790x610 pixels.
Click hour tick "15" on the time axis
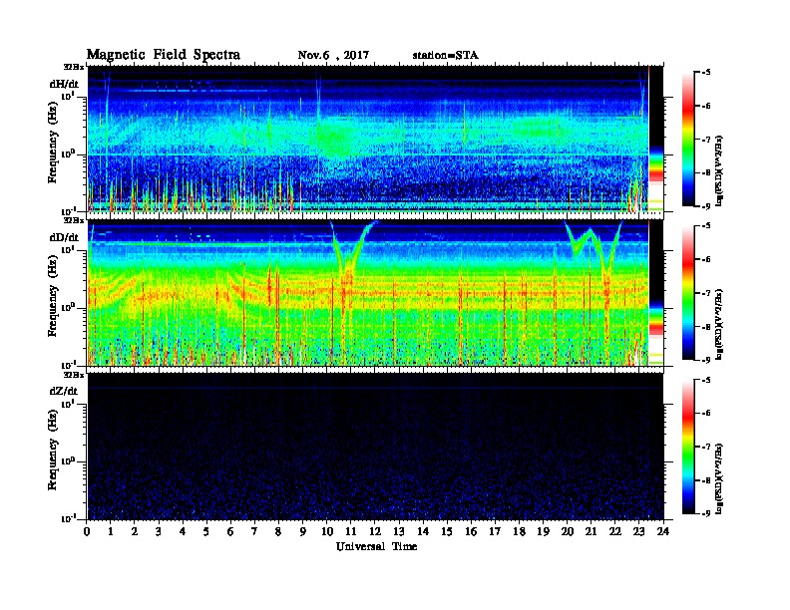[x=447, y=531]
